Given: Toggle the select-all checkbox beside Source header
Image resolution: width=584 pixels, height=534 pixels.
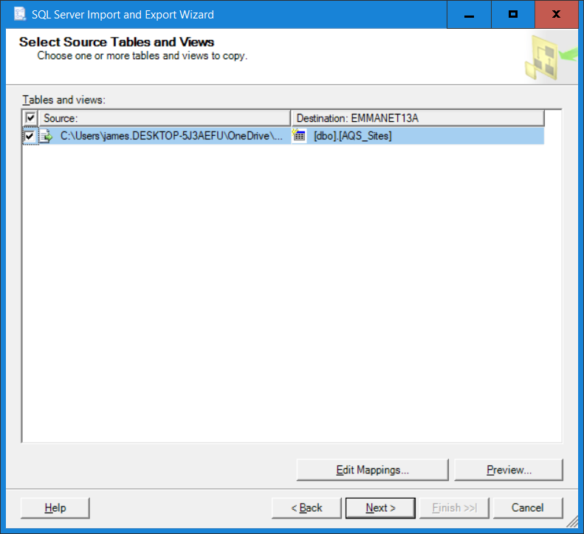Looking at the screenshot, I should click(x=30, y=118).
